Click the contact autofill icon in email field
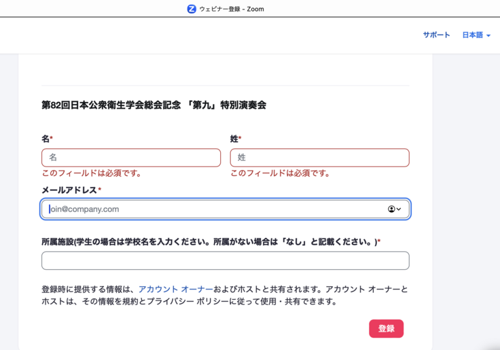Image resolution: width=500 pixels, height=350 pixels. pos(391,209)
